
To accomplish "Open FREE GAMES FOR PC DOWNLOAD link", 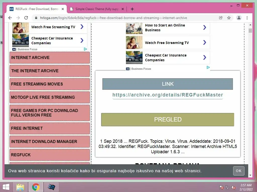I will click(50, 113).
